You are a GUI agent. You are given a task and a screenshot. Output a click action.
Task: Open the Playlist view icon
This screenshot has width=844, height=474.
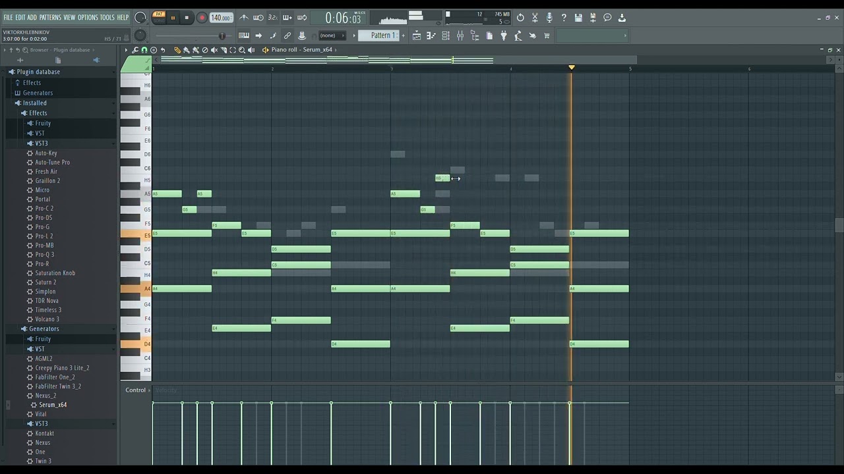click(x=416, y=36)
